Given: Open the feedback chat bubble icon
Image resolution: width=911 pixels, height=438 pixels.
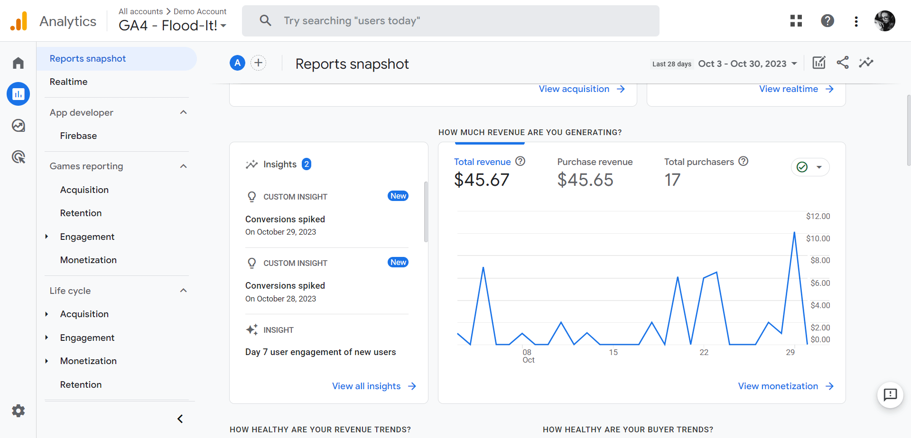Looking at the screenshot, I should pyautogui.click(x=891, y=395).
